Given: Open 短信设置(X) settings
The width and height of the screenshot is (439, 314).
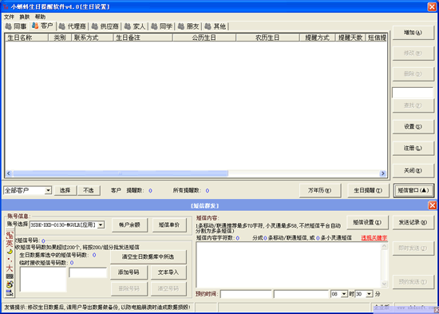Looking at the screenshot, I should coord(367,222).
